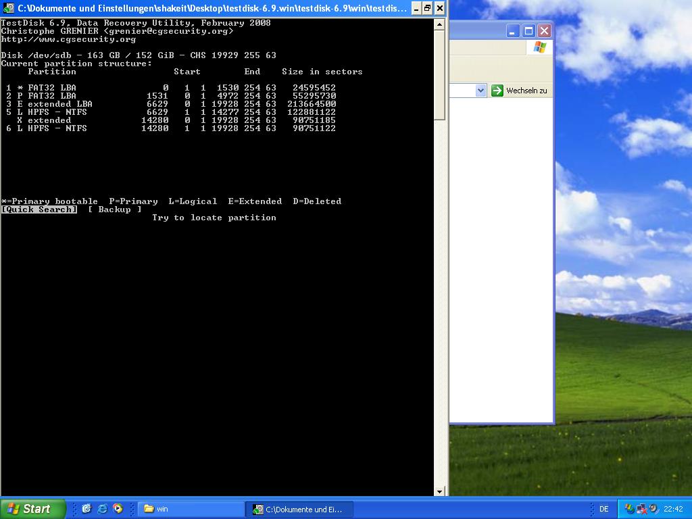The height and width of the screenshot is (519, 692).
Task: Click the Wechseln zu go button
Action: click(519, 91)
